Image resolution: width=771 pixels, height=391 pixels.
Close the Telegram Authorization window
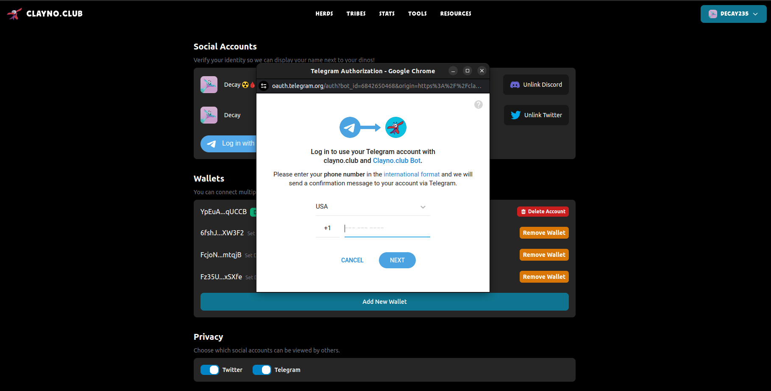pyautogui.click(x=482, y=71)
